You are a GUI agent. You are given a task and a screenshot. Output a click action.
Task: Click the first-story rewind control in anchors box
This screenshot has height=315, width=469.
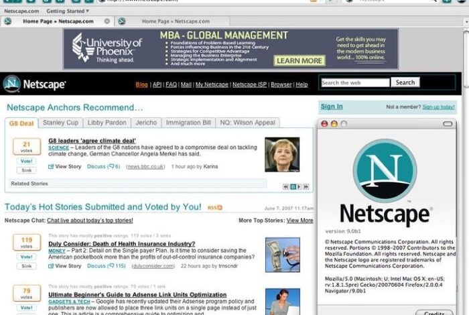[x=285, y=187]
